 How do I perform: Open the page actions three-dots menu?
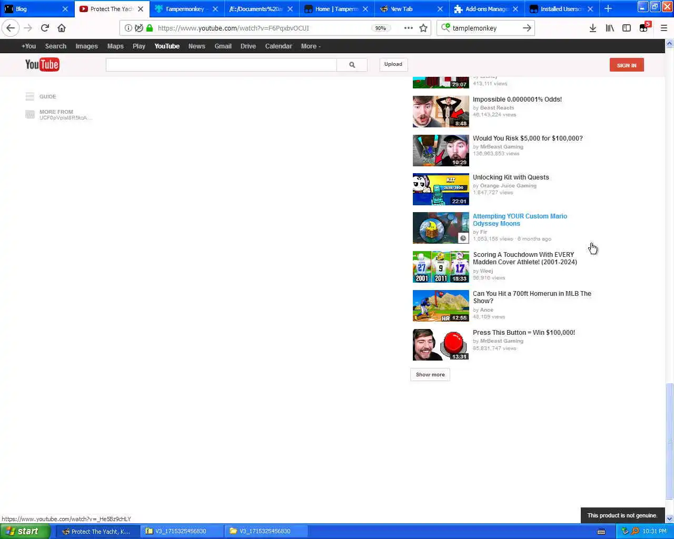pos(408,28)
